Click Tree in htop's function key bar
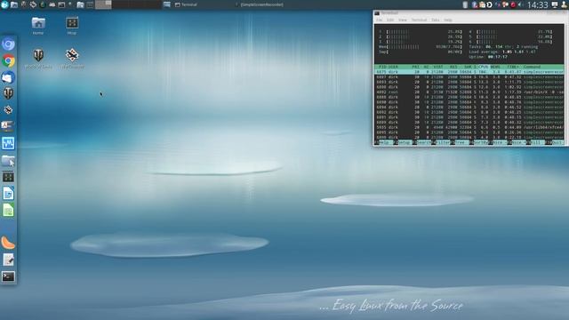The image size is (569, 320). [461, 142]
